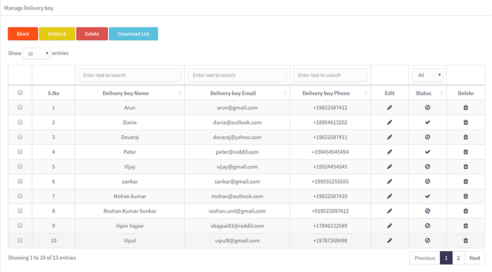Click edit pencil in Vijay row
Screen dimensions: 492x272
pos(389,167)
